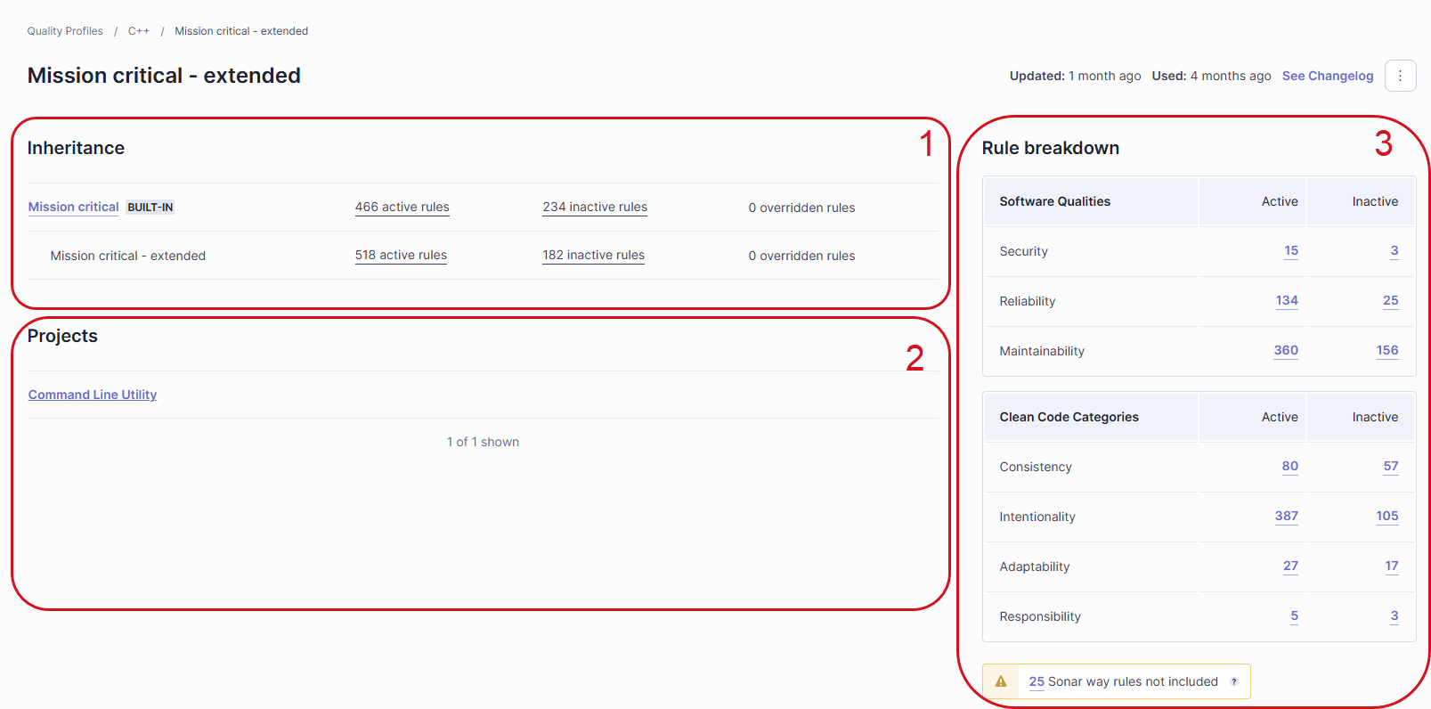Open 182 inactive rules link
The image size is (1431, 709).
pos(593,255)
